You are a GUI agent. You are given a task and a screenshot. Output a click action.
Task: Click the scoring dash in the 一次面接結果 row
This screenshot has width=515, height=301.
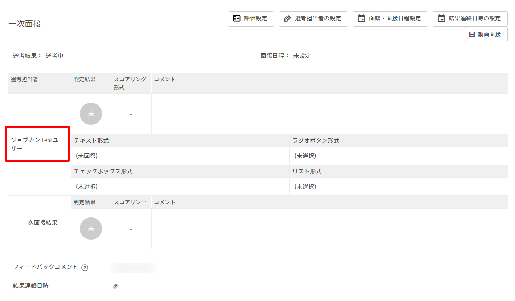131,229
